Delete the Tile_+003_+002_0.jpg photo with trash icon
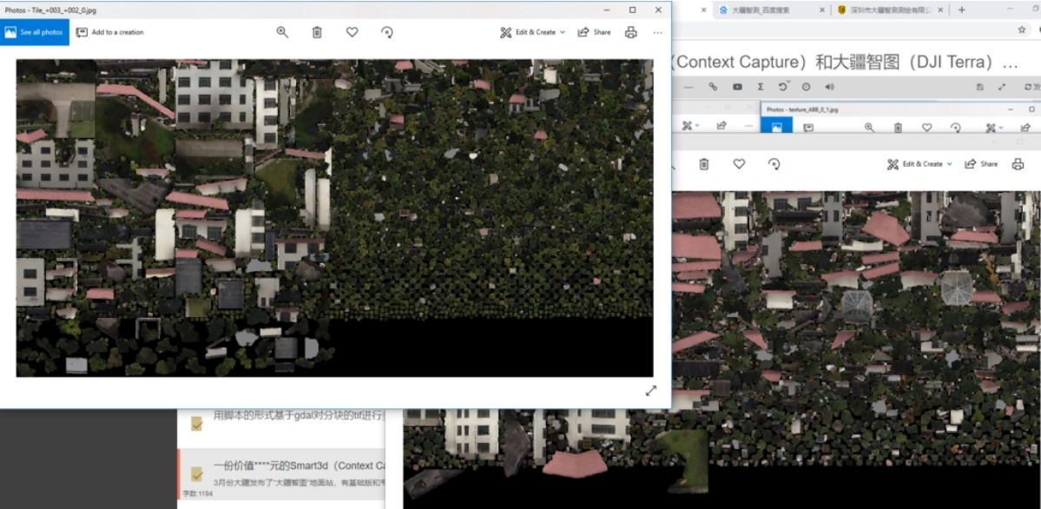 pyautogui.click(x=318, y=32)
